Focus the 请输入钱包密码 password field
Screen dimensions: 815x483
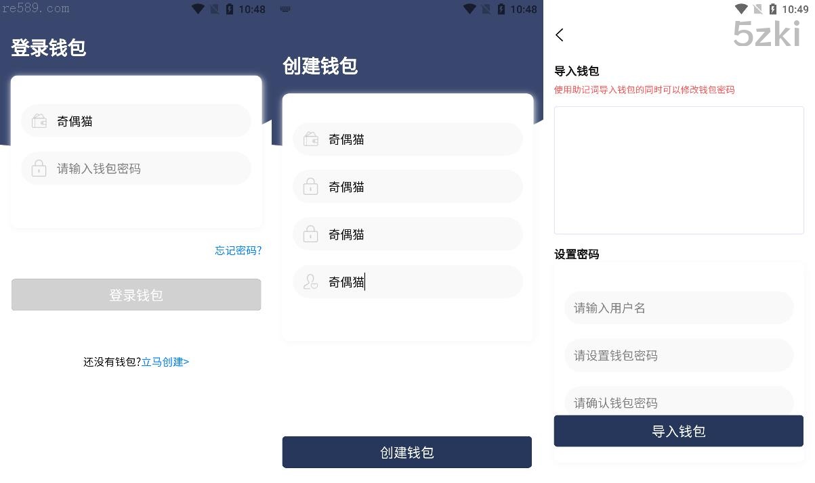[x=136, y=168]
